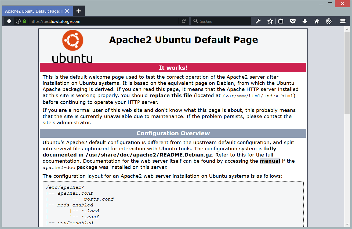This screenshot has width=352, height=229.
Task: Bookmark this page with the star icon
Action: (x=270, y=21)
